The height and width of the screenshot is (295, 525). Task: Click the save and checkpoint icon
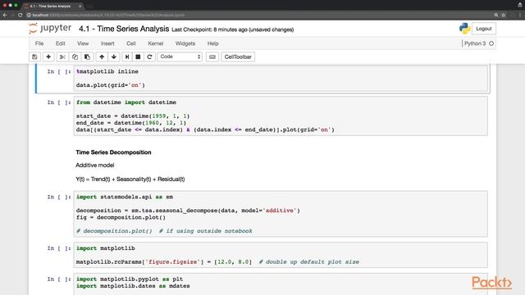pos(34,57)
